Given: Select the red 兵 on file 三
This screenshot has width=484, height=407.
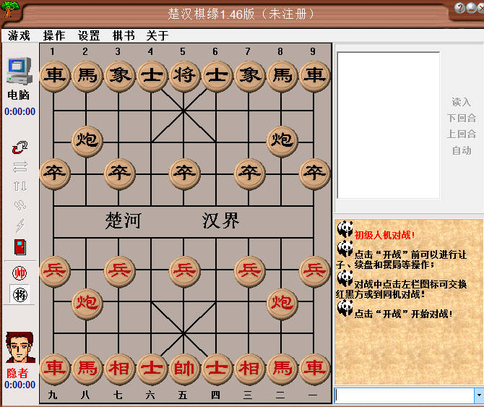Looking at the screenshot, I should [249, 271].
